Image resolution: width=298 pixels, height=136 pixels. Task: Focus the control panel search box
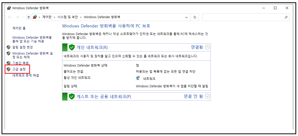tap(246, 17)
